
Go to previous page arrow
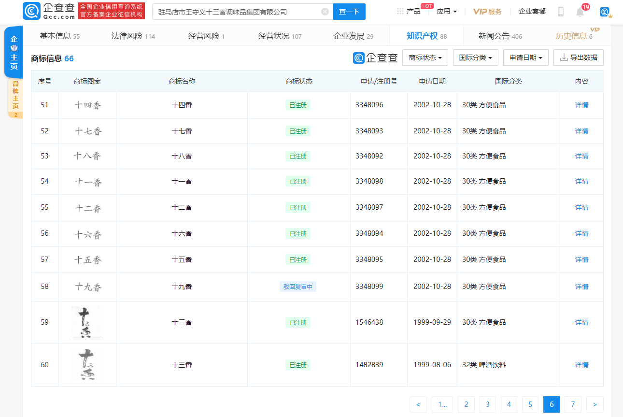418,404
